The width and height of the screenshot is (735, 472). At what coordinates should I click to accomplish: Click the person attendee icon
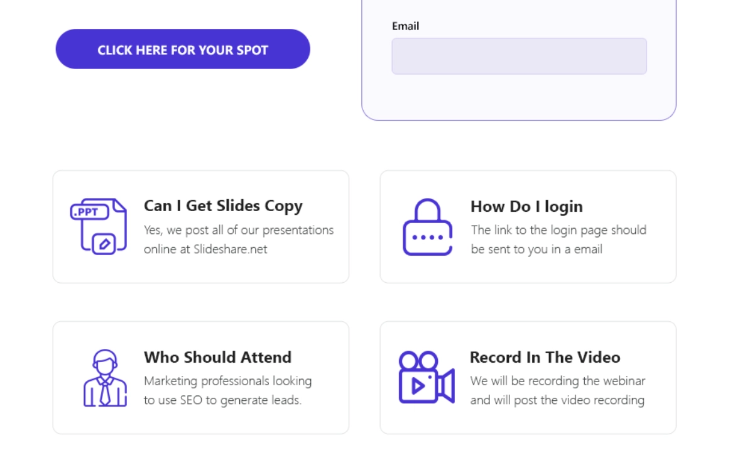click(x=105, y=377)
